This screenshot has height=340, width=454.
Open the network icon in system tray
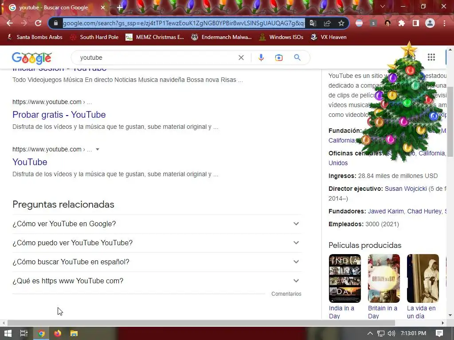pyautogui.click(x=381, y=333)
